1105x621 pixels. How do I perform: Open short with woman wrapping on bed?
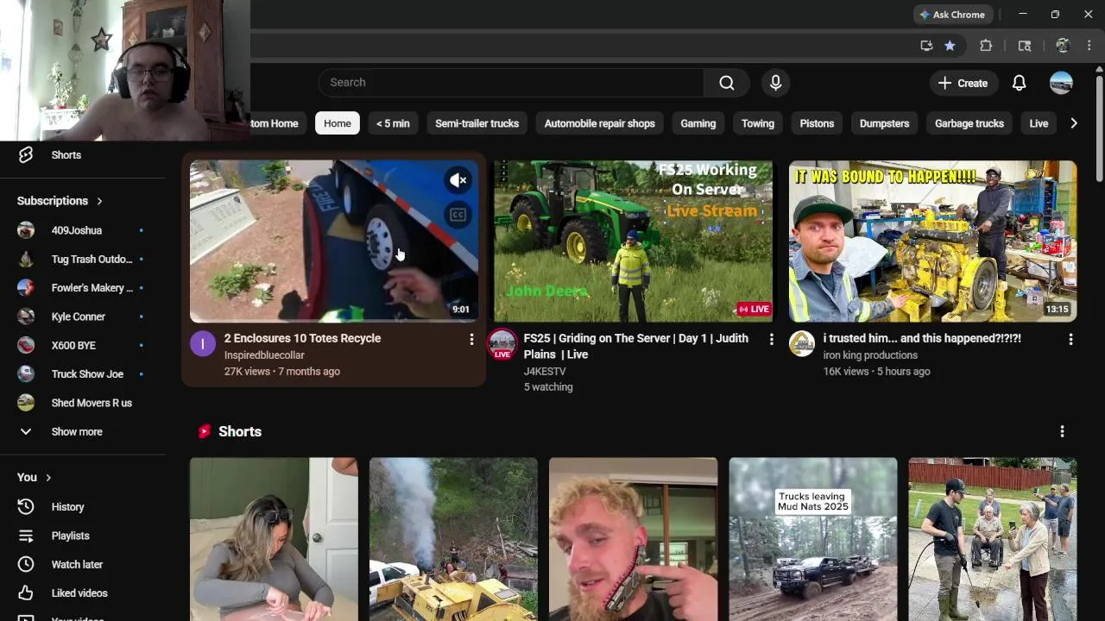[274, 539]
